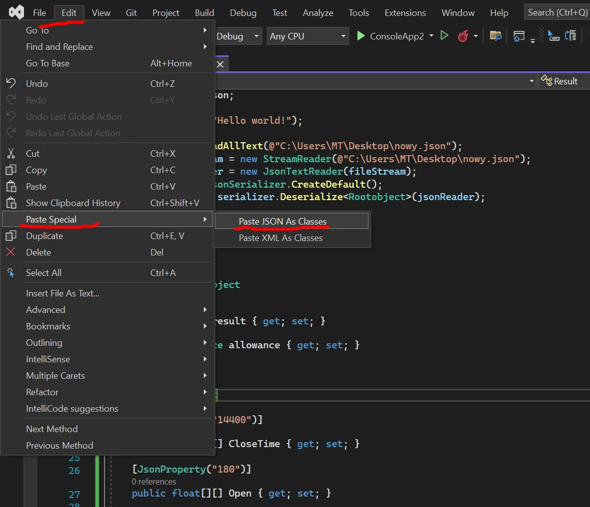Select Paste JSON As Classes
Screen dimensions: 590x507
pyautogui.click(x=283, y=222)
